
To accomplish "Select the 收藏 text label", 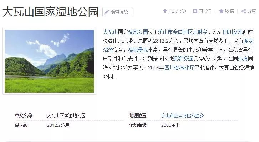I will coord(229,11).
